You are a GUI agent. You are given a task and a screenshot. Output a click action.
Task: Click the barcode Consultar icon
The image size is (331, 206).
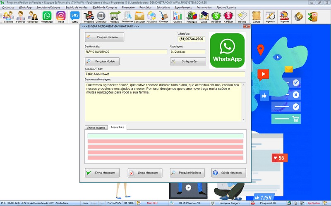(x=101, y=17)
